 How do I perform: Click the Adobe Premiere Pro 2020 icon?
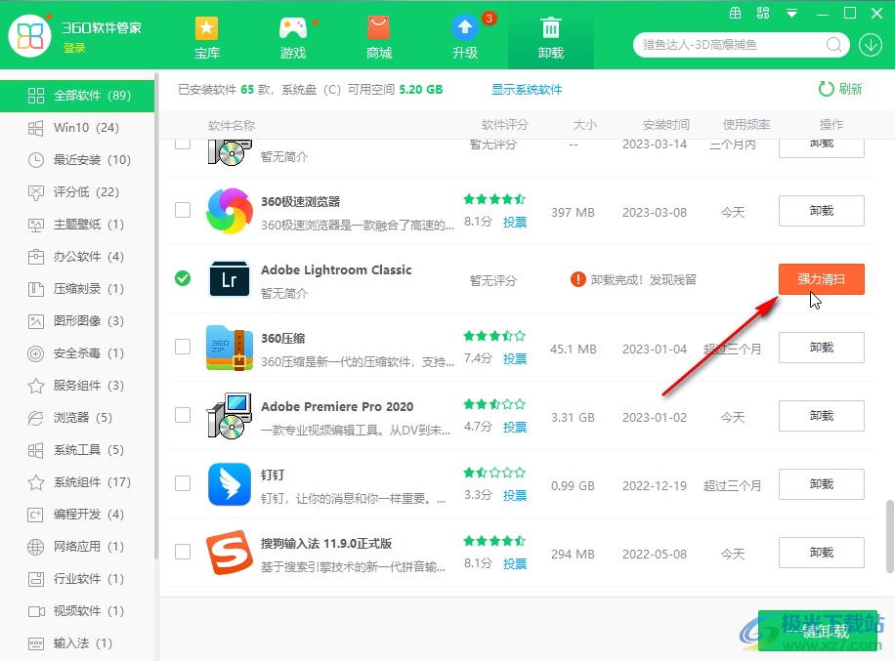(x=230, y=416)
